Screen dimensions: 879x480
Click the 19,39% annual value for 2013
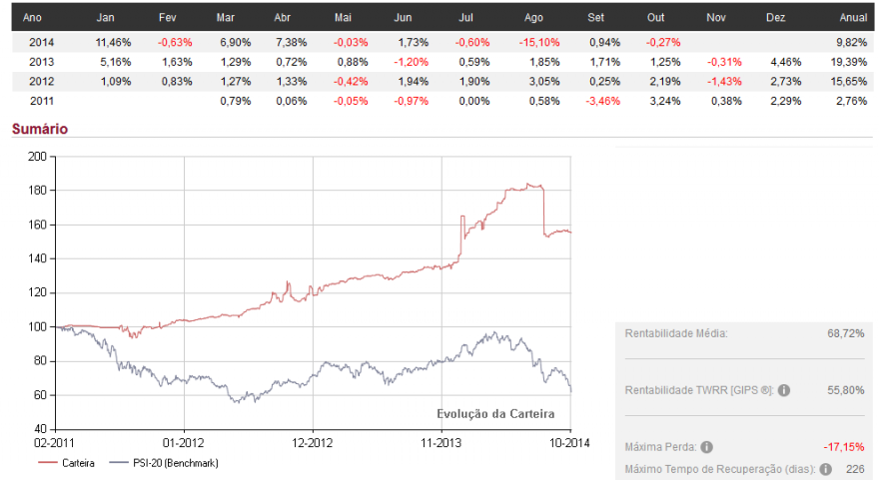click(x=849, y=62)
